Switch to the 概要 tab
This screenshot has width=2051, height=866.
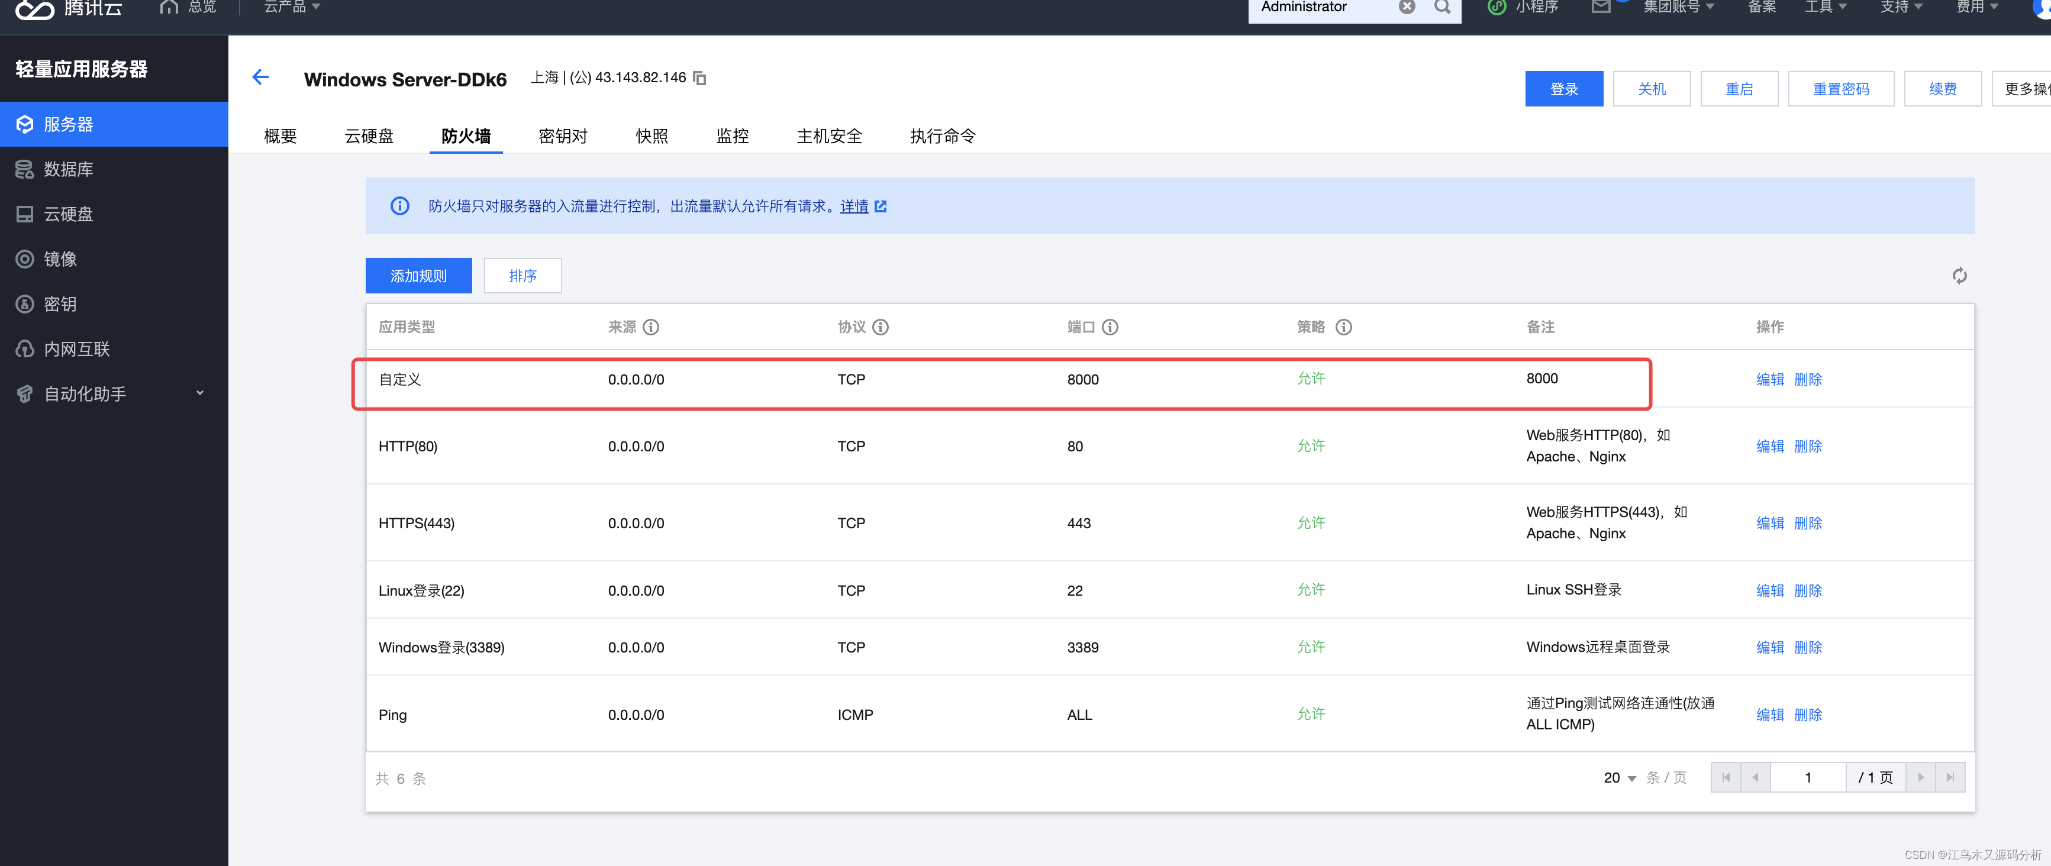point(280,136)
